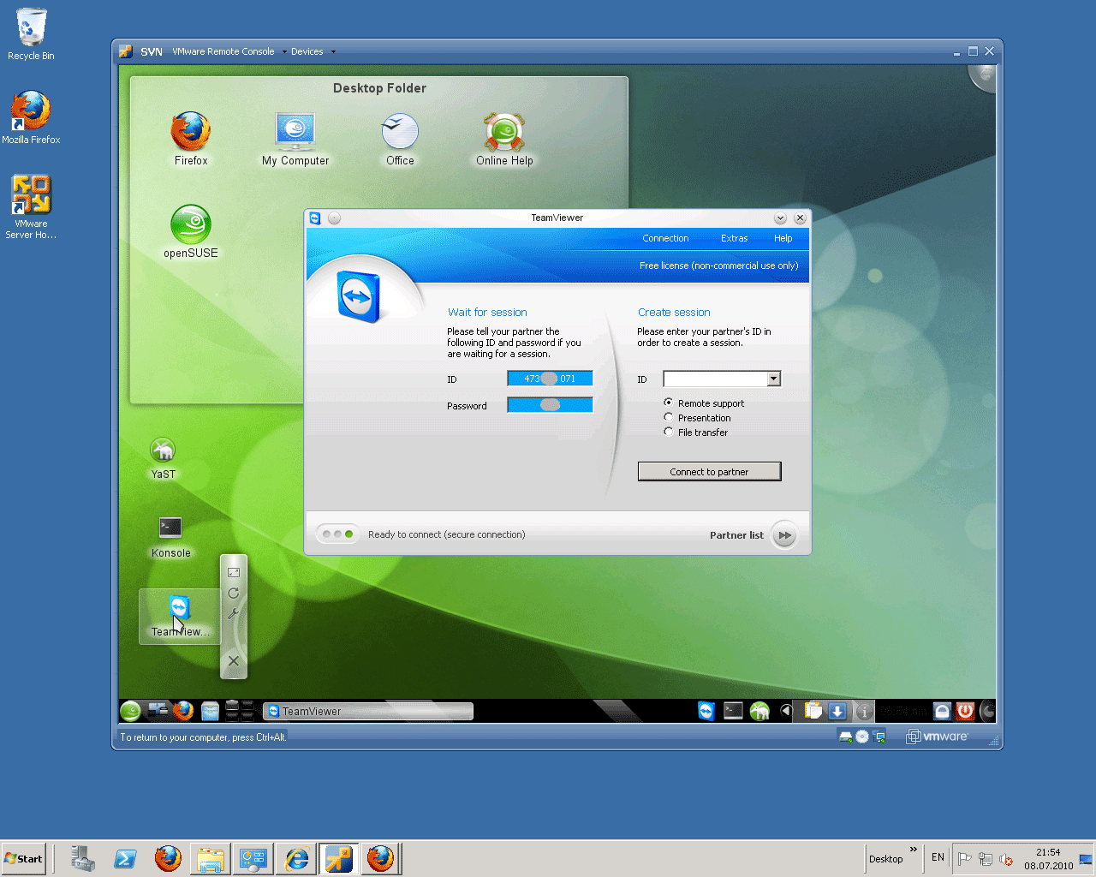
Task: Open the TeamViewer Connection menu
Action: pyautogui.click(x=665, y=238)
